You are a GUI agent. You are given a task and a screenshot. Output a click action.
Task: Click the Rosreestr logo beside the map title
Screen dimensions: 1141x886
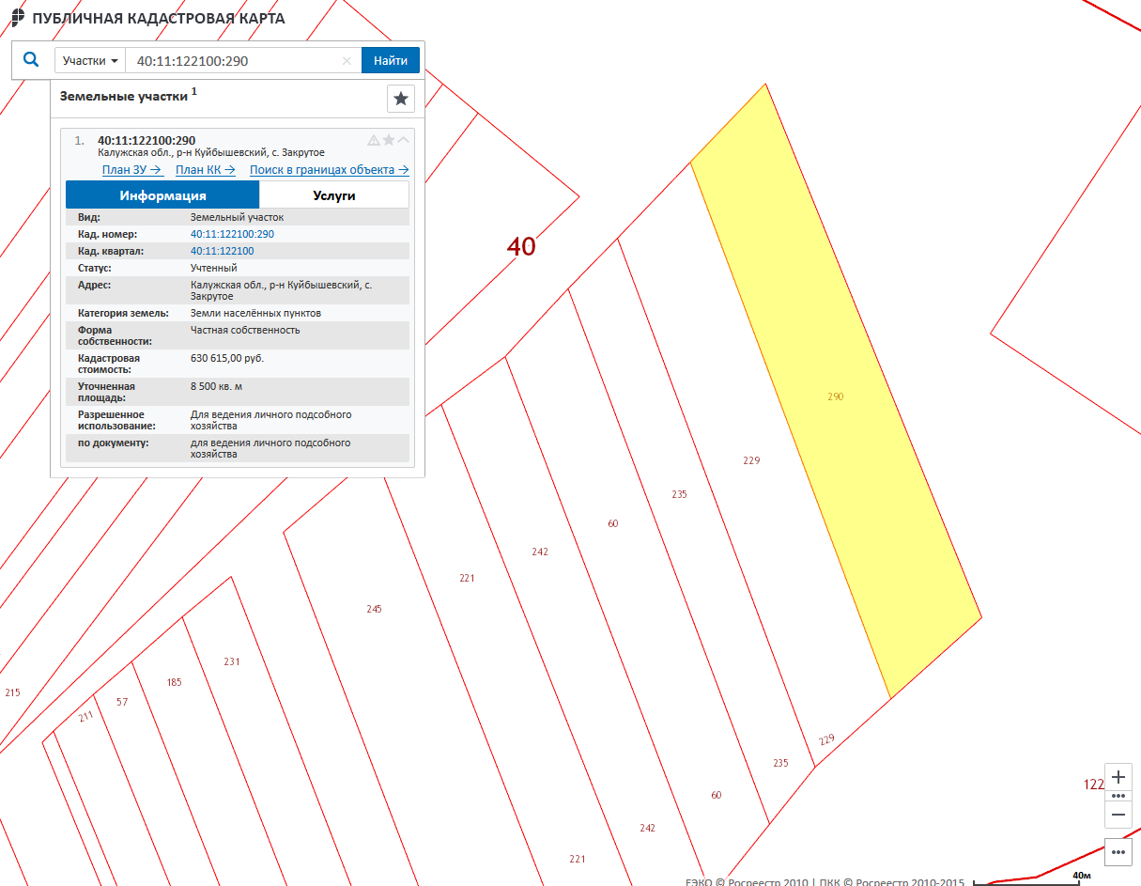point(18,18)
